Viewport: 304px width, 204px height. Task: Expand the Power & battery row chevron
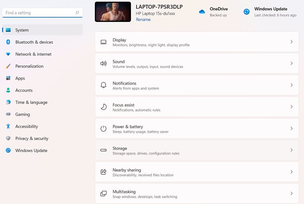pyautogui.click(x=292, y=128)
